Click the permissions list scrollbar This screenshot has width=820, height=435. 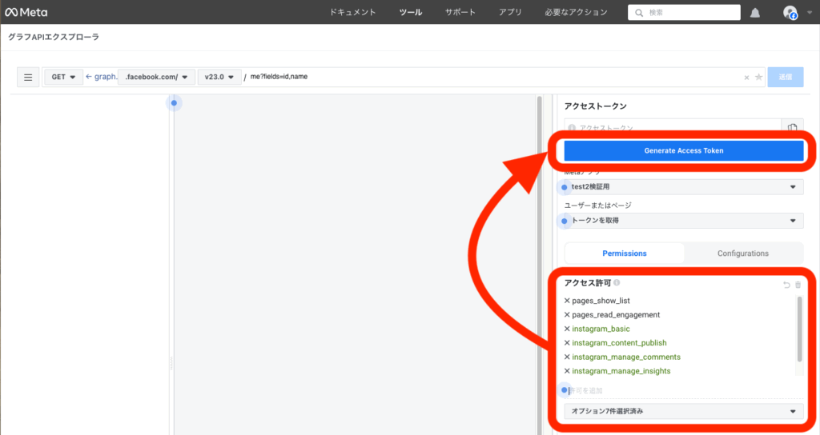click(799, 329)
